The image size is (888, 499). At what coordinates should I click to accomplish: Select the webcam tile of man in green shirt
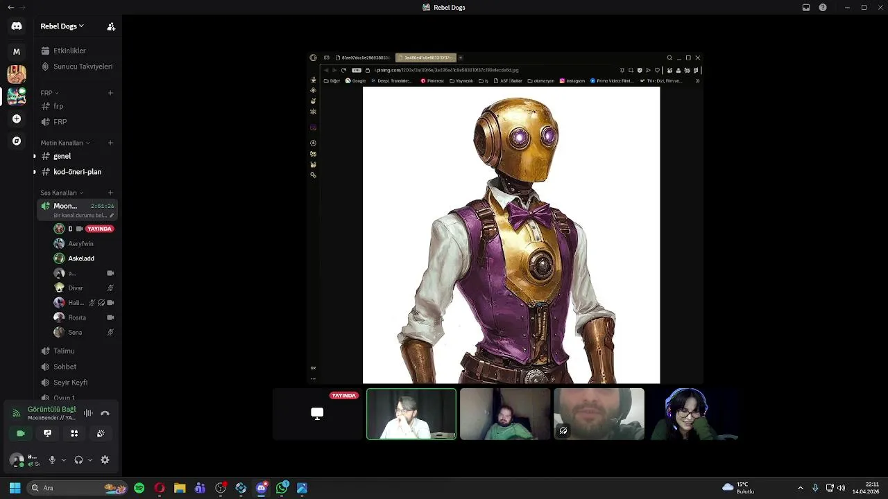[505, 414]
